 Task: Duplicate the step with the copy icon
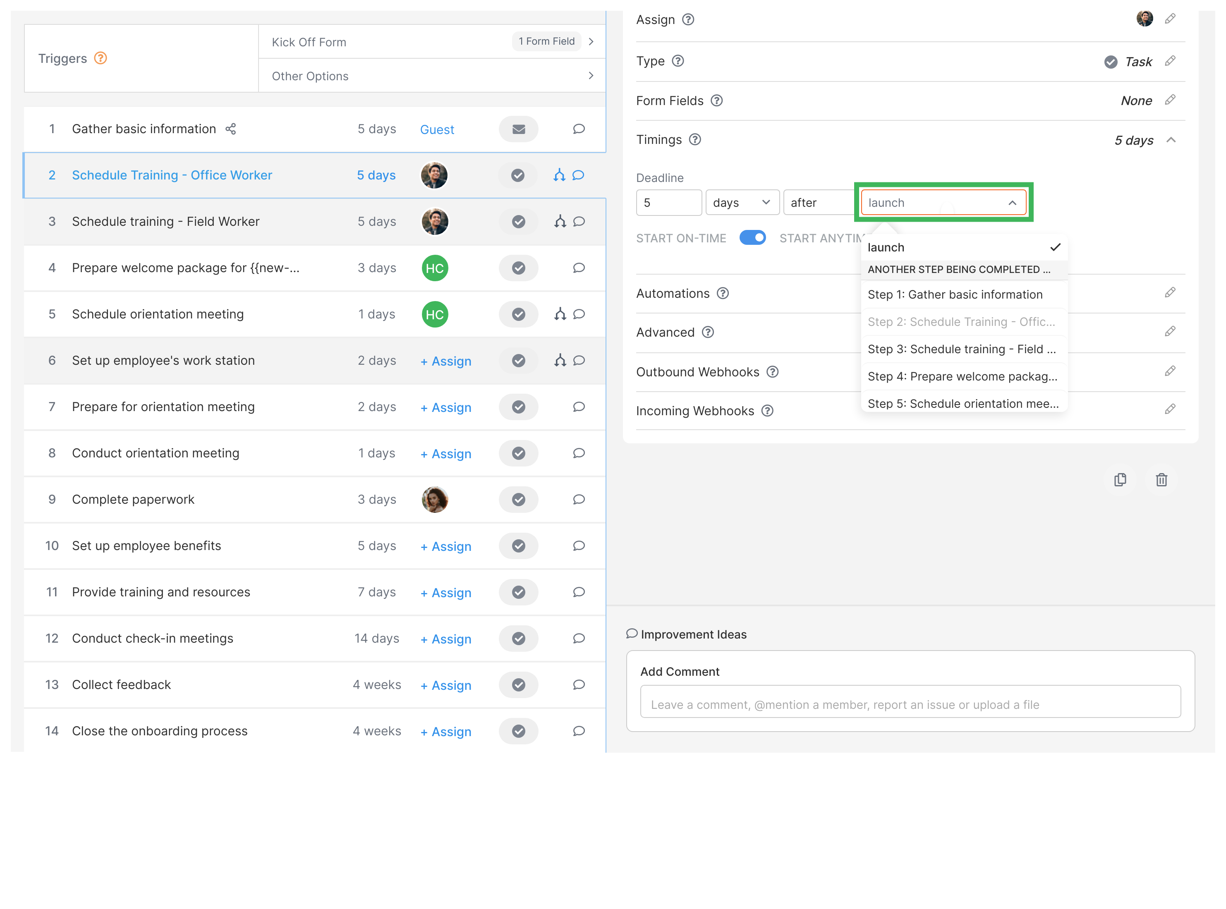click(x=1121, y=480)
